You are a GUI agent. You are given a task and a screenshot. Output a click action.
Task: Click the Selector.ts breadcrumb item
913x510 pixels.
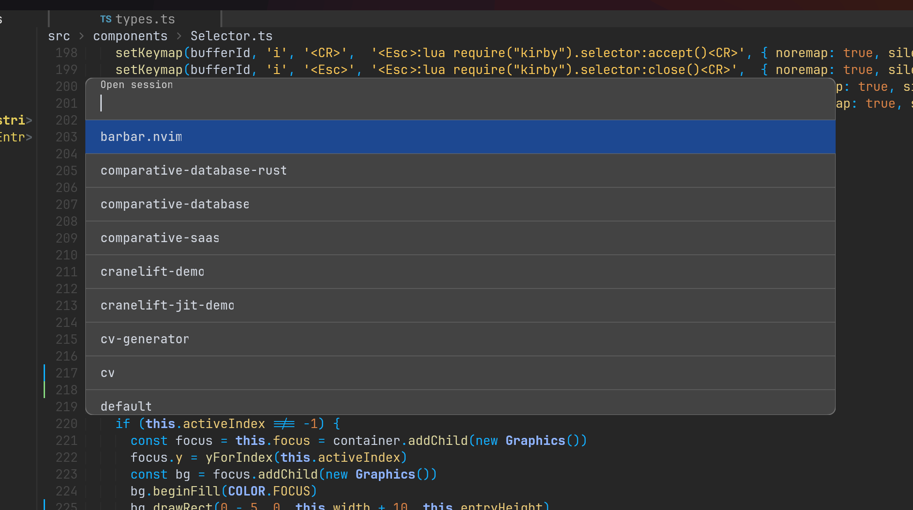pyautogui.click(x=231, y=36)
